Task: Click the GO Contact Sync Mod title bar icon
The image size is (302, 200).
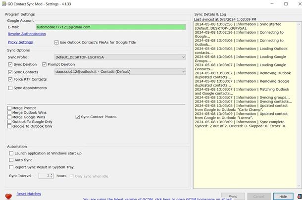Action: [4, 4]
